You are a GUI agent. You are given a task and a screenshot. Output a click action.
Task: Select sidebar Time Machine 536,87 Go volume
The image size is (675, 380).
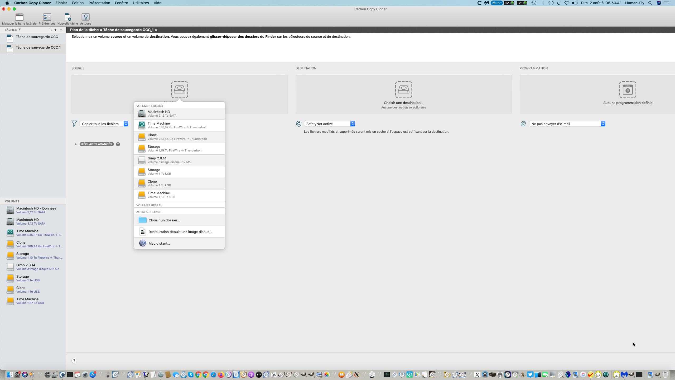pos(33,233)
